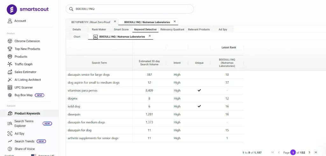Click the SmartScout logo icon
Viewport: 326px width, 156px height.
pyautogui.click(x=12, y=9)
